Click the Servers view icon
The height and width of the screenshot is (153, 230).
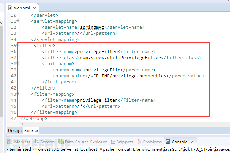click(37, 142)
